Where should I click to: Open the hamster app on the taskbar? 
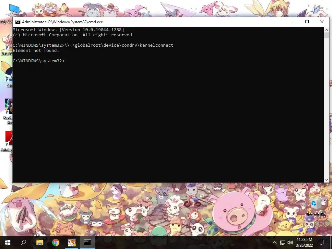click(x=72, y=243)
